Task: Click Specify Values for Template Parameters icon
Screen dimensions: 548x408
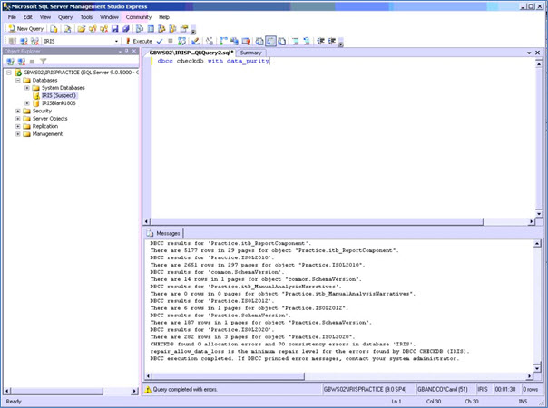Action: coord(210,41)
